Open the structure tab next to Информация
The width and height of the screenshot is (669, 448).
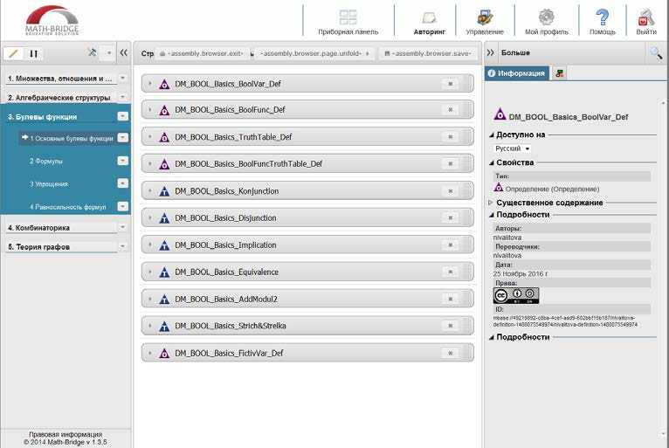559,73
